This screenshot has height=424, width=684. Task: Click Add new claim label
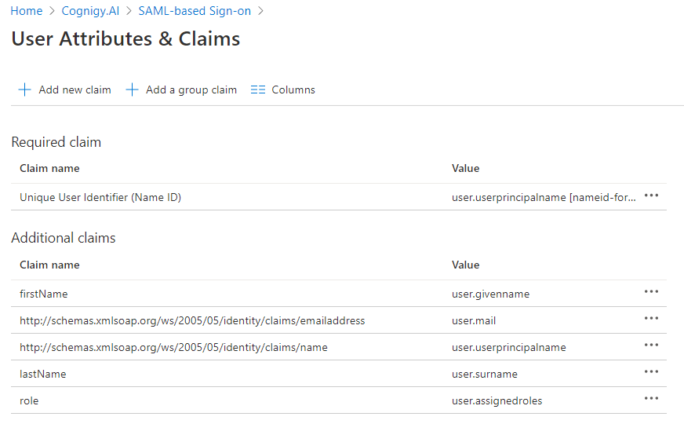(x=75, y=90)
